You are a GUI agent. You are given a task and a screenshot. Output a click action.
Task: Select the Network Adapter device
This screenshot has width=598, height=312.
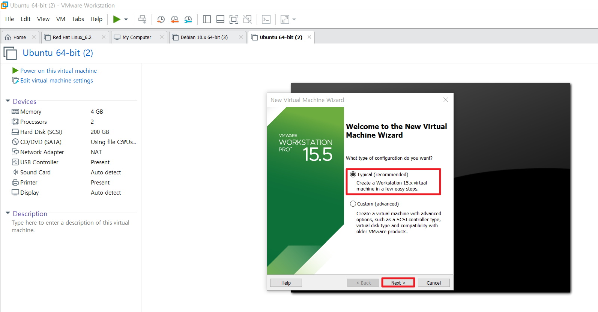[x=74, y=152]
